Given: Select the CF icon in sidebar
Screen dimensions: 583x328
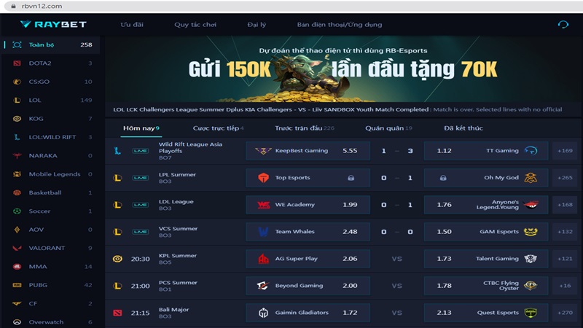Looking at the screenshot, I should [17, 303].
